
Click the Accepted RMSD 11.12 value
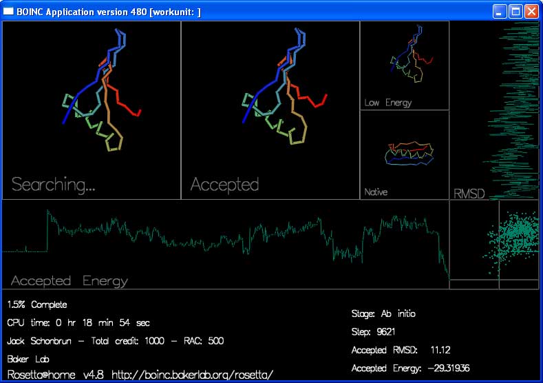tap(440, 350)
